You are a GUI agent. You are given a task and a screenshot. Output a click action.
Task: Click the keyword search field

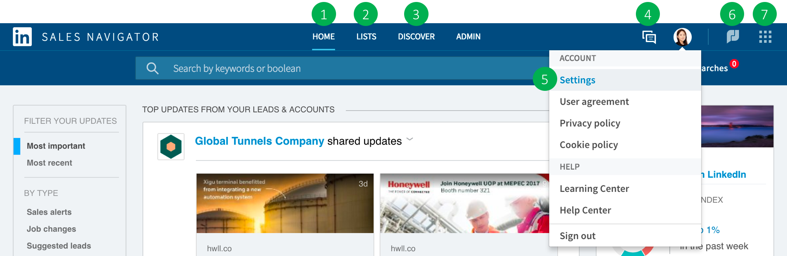(342, 68)
